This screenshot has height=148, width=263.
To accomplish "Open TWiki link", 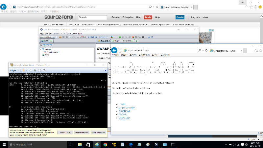I will click(x=122, y=104).
